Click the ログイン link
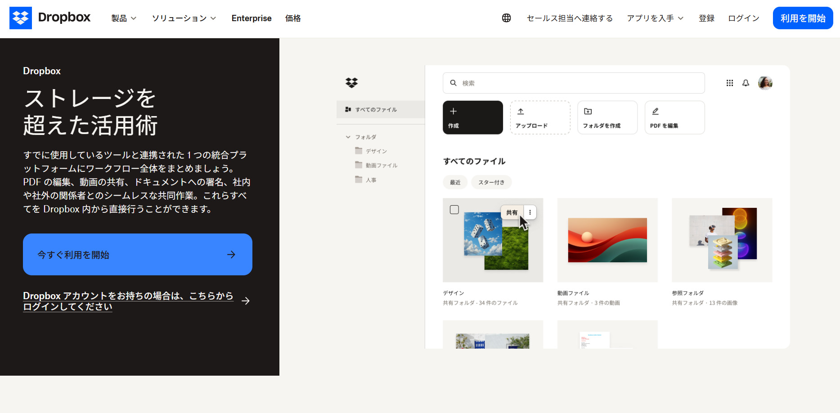 [744, 18]
